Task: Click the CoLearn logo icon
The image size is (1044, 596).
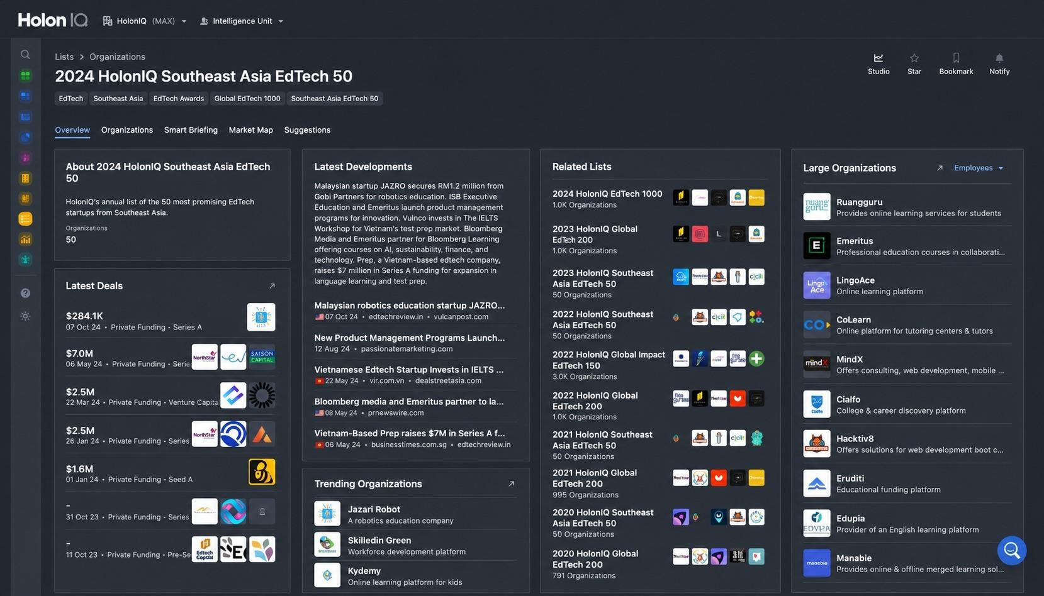Action: point(817,325)
